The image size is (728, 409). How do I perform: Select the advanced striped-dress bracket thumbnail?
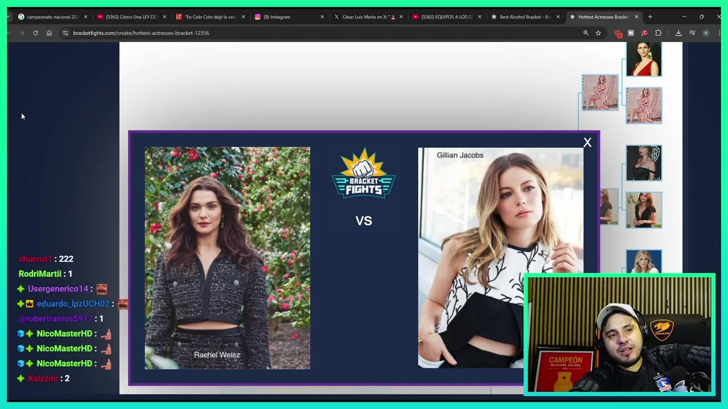(x=600, y=93)
